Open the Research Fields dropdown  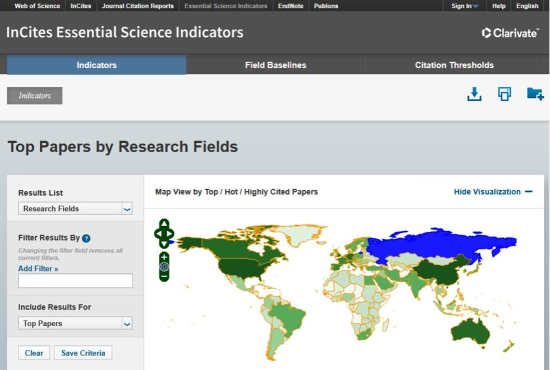(x=75, y=209)
